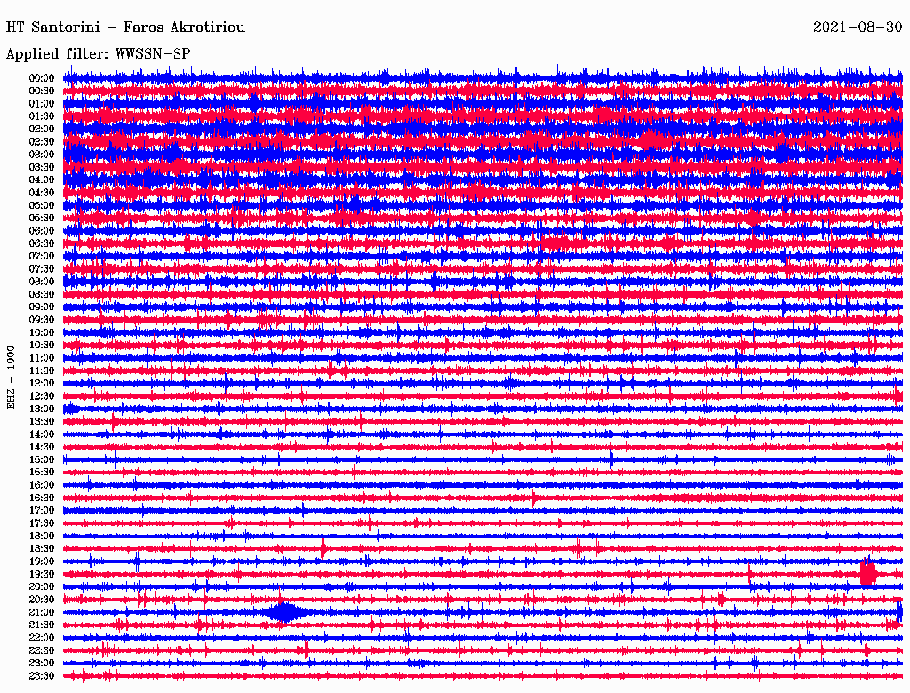Select the 21:00 time label
The width and height of the screenshot is (910, 693).
coord(42,613)
